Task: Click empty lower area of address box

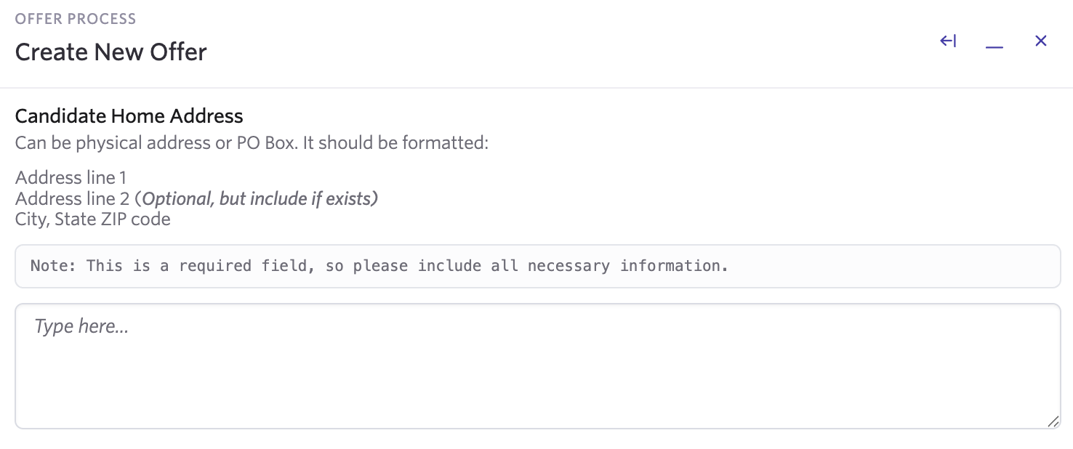Action: point(537,400)
